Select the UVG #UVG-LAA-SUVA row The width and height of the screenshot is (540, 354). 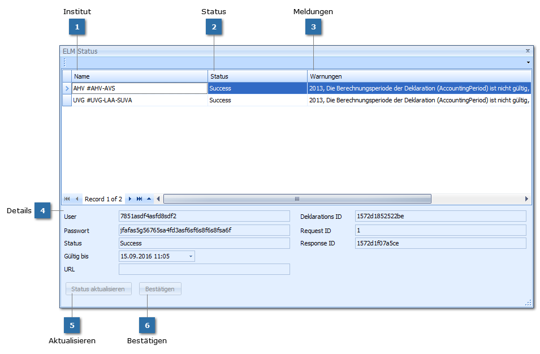coord(139,100)
